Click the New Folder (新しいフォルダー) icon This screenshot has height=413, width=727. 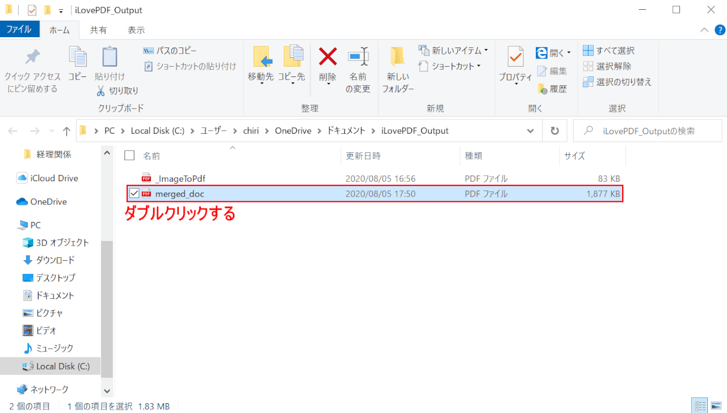tap(397, 57)
